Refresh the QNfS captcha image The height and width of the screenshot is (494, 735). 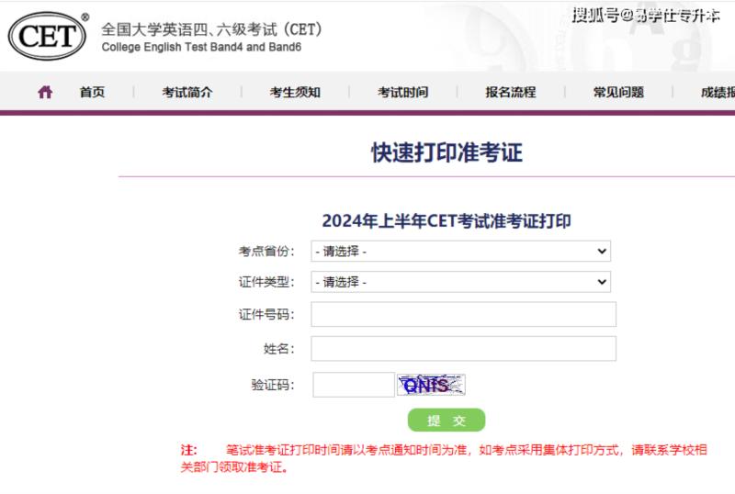(431, 385)
